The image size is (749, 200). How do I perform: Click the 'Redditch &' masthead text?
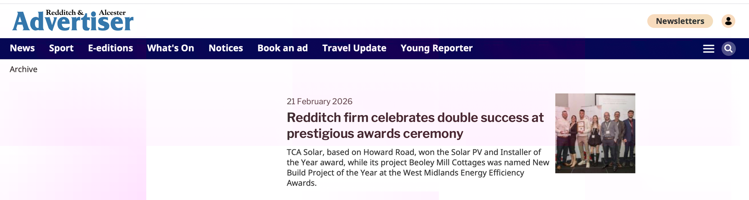64,12
